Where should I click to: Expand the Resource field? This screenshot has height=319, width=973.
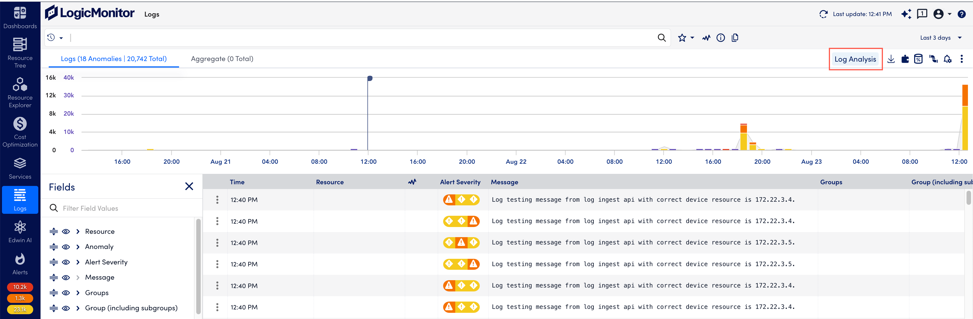coord(78,232)
